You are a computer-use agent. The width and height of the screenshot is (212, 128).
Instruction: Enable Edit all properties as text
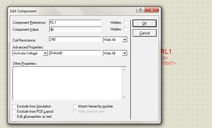14,117
